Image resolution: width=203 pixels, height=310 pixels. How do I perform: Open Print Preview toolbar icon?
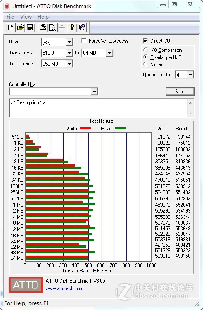coord(52,27)
